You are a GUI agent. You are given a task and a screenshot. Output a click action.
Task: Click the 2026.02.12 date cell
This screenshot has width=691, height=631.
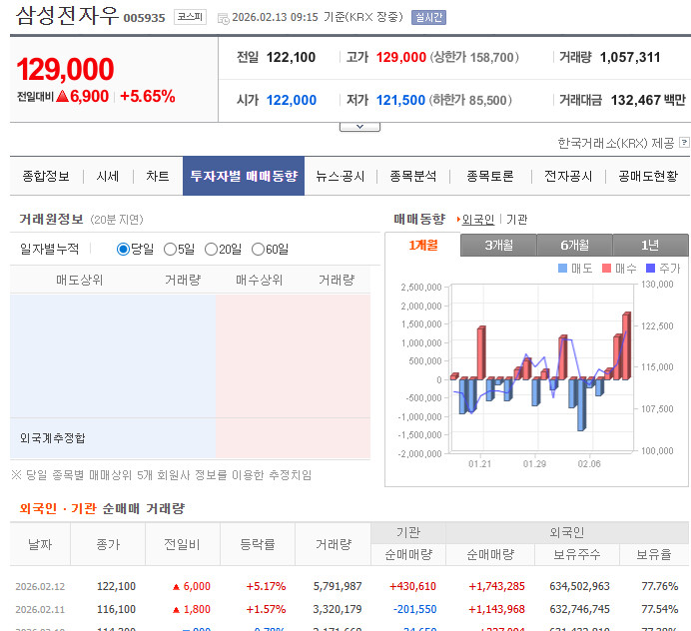tap(40, 586)
